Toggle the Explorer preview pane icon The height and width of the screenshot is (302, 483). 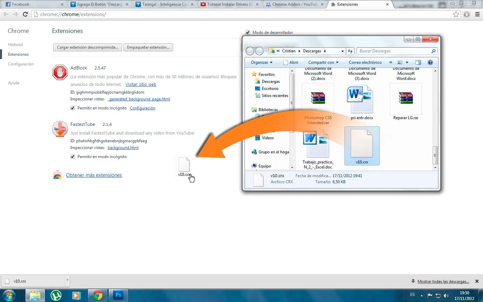[418, 62]
